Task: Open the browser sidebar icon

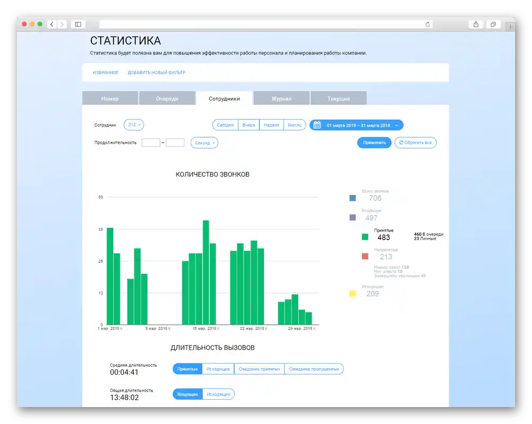Action: (x=77, y=24)
